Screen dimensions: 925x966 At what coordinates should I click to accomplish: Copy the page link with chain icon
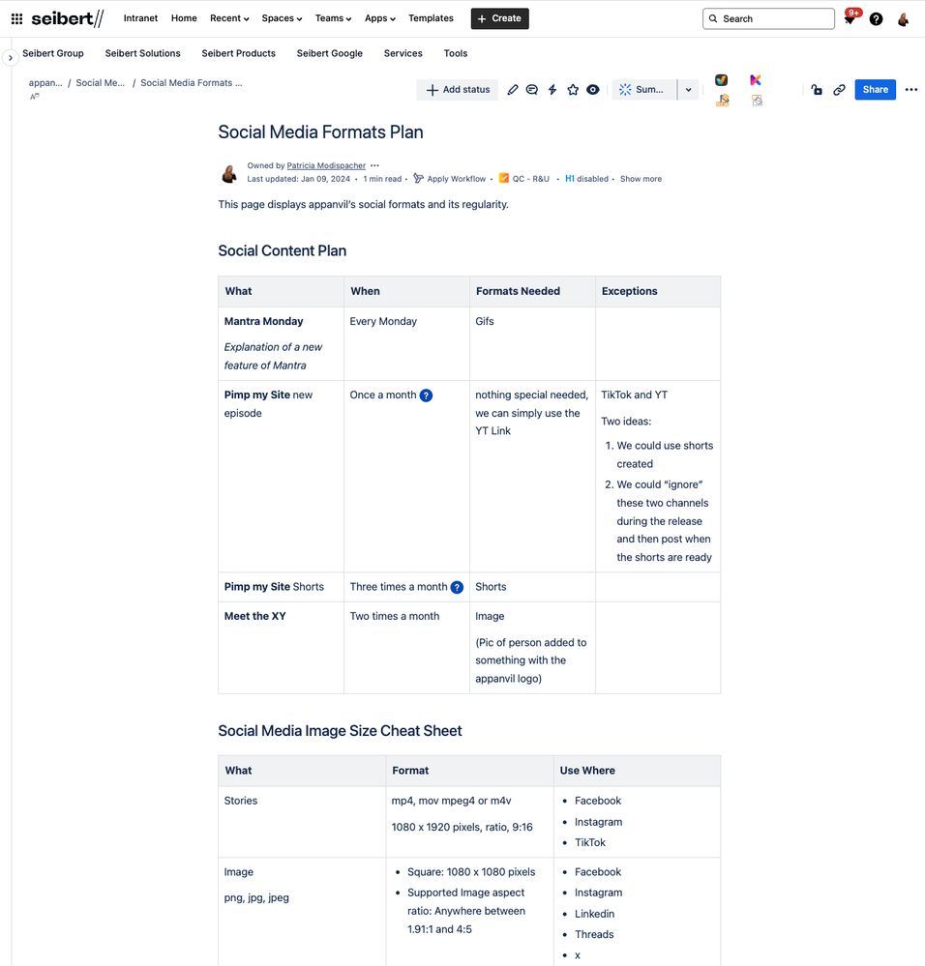[839, 90]
